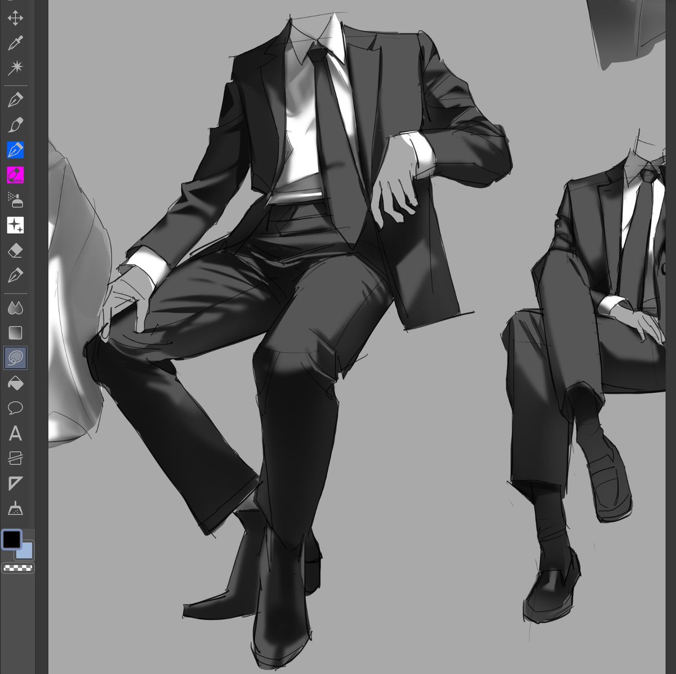The image size is (676, 674).
Task: Select the Eyedropper tool
Action: [x=15, y=43]
